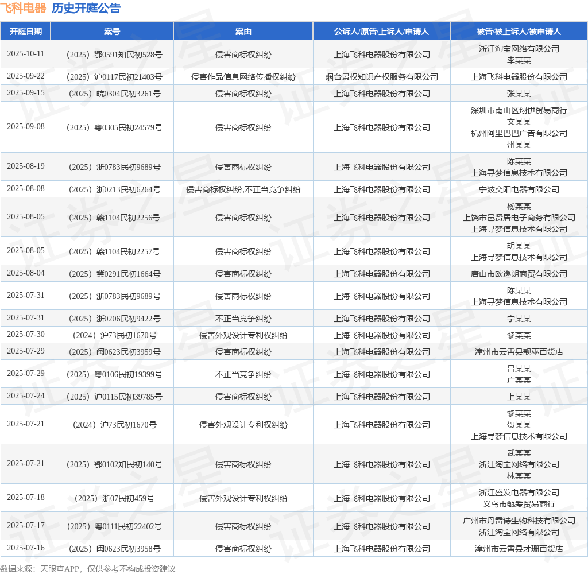
Task: Click the date cell "2025-07-17"
Action: pyautogui.click(x=25, y=526)
